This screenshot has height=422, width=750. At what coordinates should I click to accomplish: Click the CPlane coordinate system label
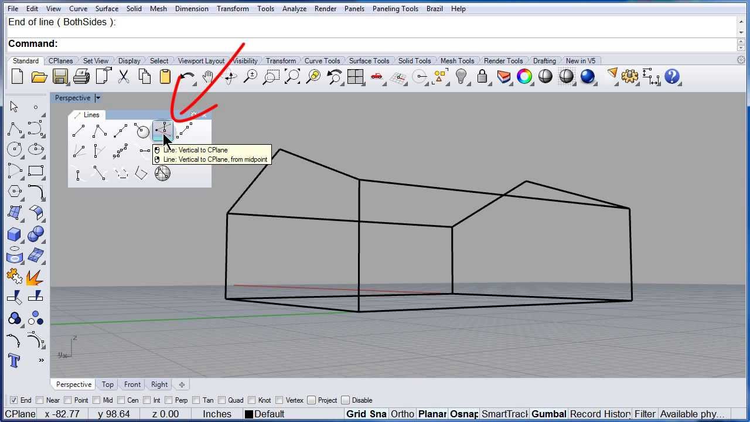[x=21, y=414]
